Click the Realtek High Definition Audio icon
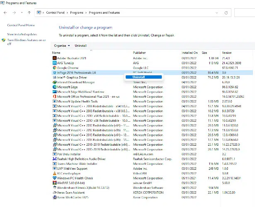Viewport: 255px width, 207px height. (55, 159)
